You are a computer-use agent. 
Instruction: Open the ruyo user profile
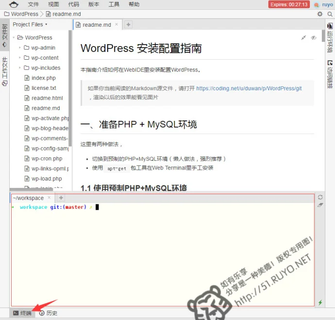pyautogui.click(x=324, y=4)
